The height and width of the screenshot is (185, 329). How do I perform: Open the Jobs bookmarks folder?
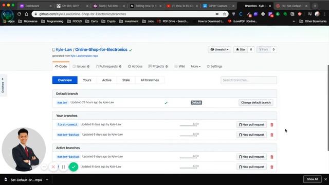[x=148, y=21]
